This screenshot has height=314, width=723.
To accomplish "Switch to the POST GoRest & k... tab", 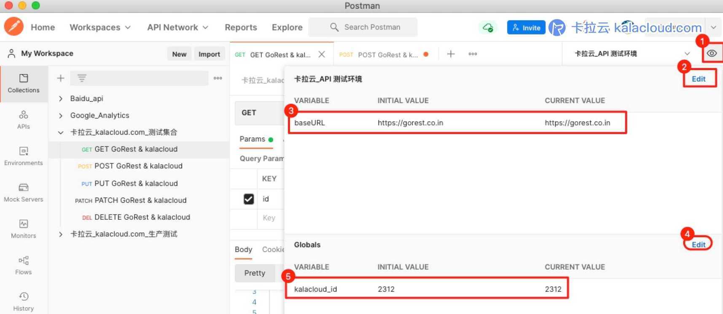I will [384, 54].
